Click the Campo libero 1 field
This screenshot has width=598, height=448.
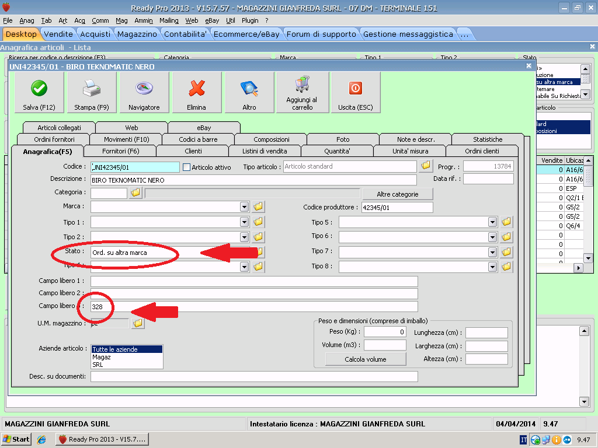[x=254, y=281]
